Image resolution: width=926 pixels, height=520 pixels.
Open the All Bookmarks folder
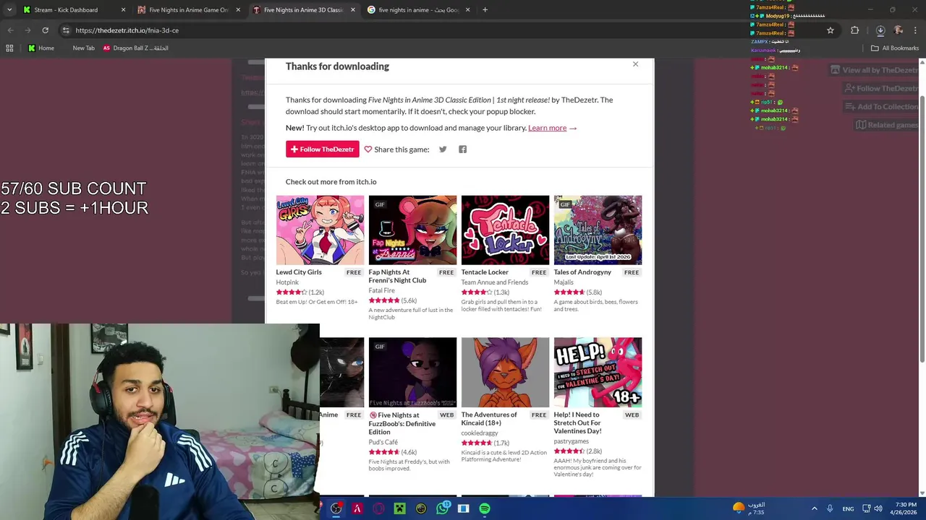(x=895, y=48)
